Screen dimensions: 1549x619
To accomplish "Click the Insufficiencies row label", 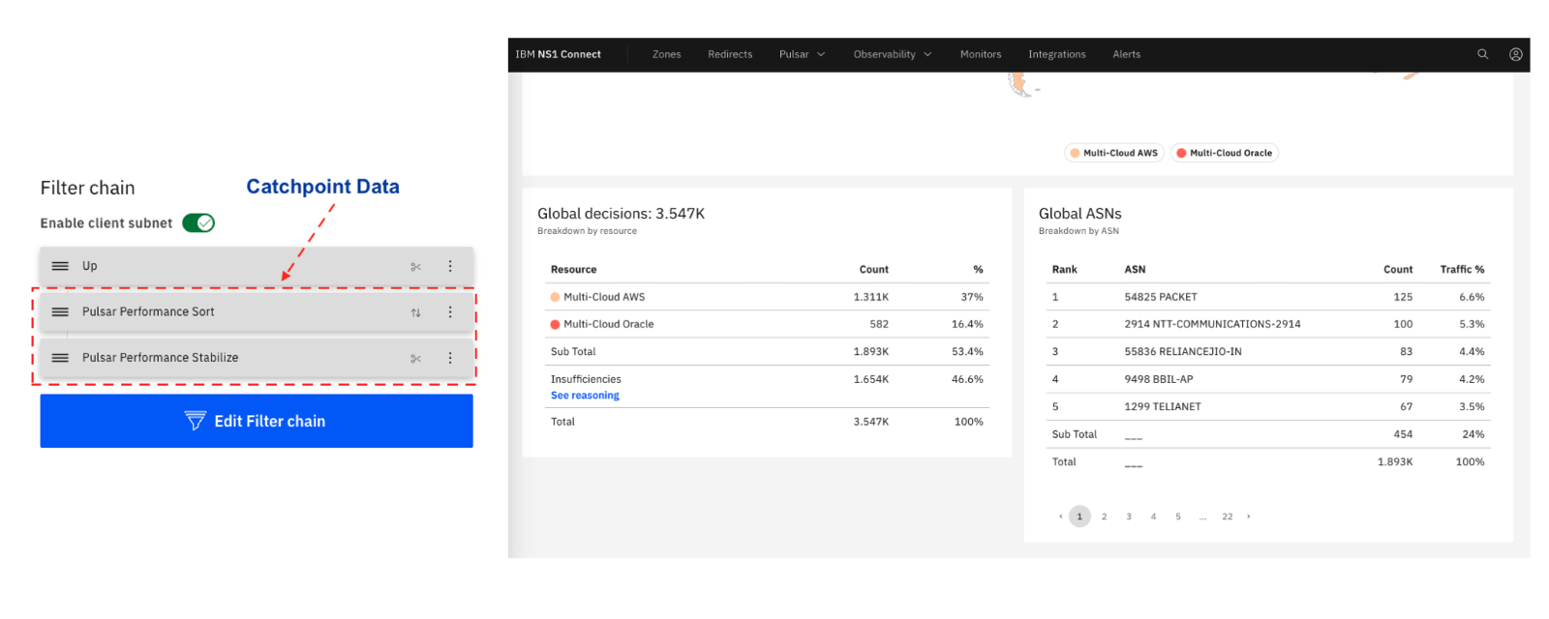I will 586,379.
